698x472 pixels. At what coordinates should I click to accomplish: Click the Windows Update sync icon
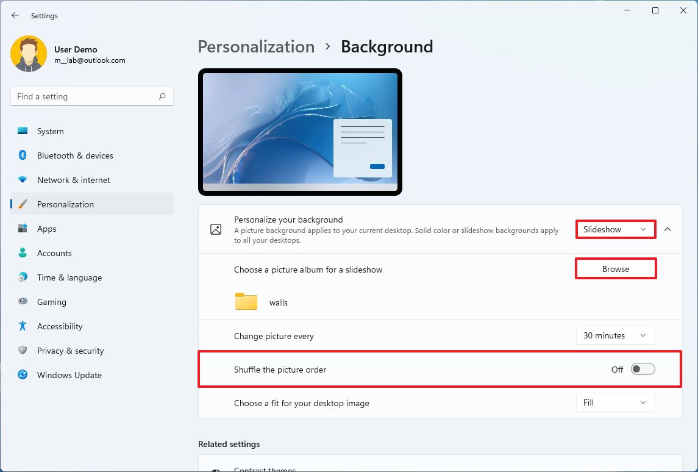(23, 375)
